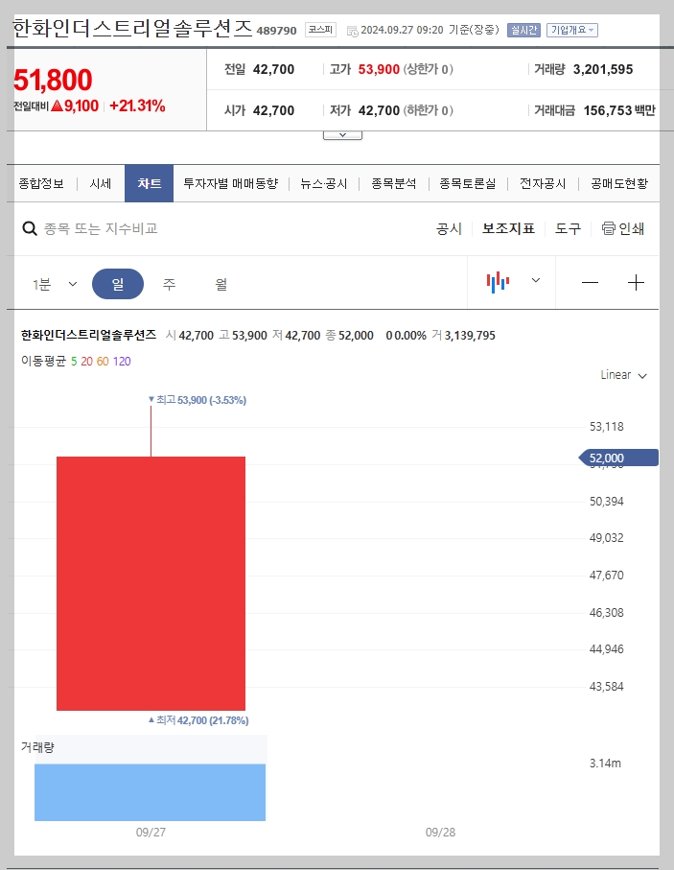Click calendar clock icon beside the date
Viewport: 674px width, 870px height.
point(352,31)
